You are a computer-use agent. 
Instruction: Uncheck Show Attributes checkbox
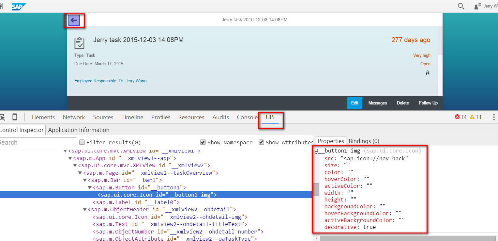pos(261,142)
